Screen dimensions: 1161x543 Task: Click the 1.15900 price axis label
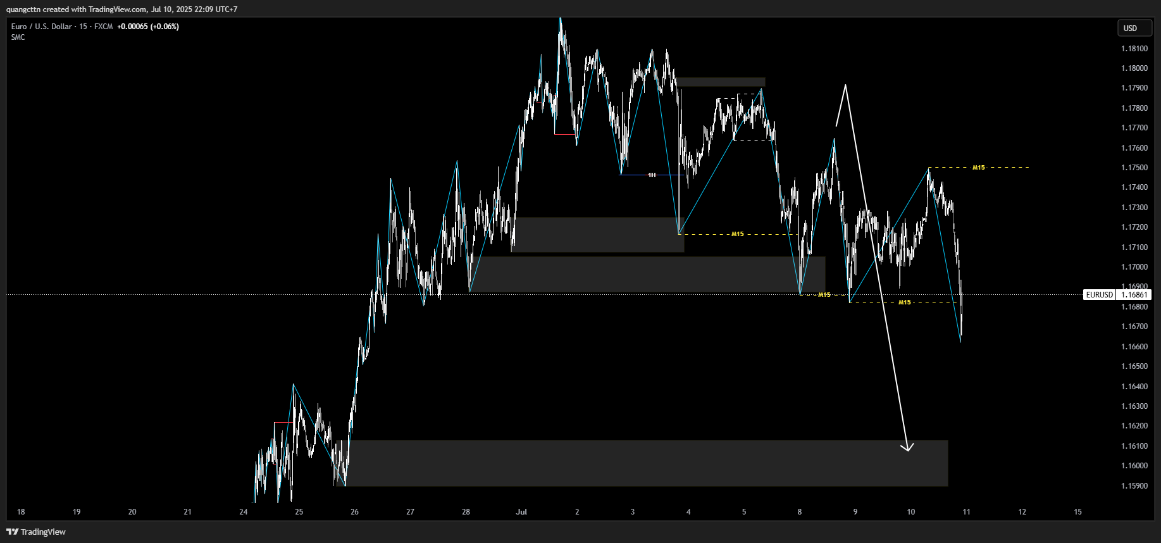point(1134,486)
